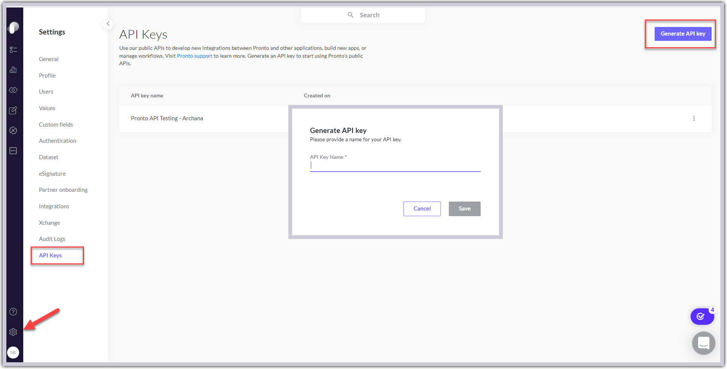727x369 pixels.
Task: Click the Pronto logo icon
Action: tap(13, 28)
